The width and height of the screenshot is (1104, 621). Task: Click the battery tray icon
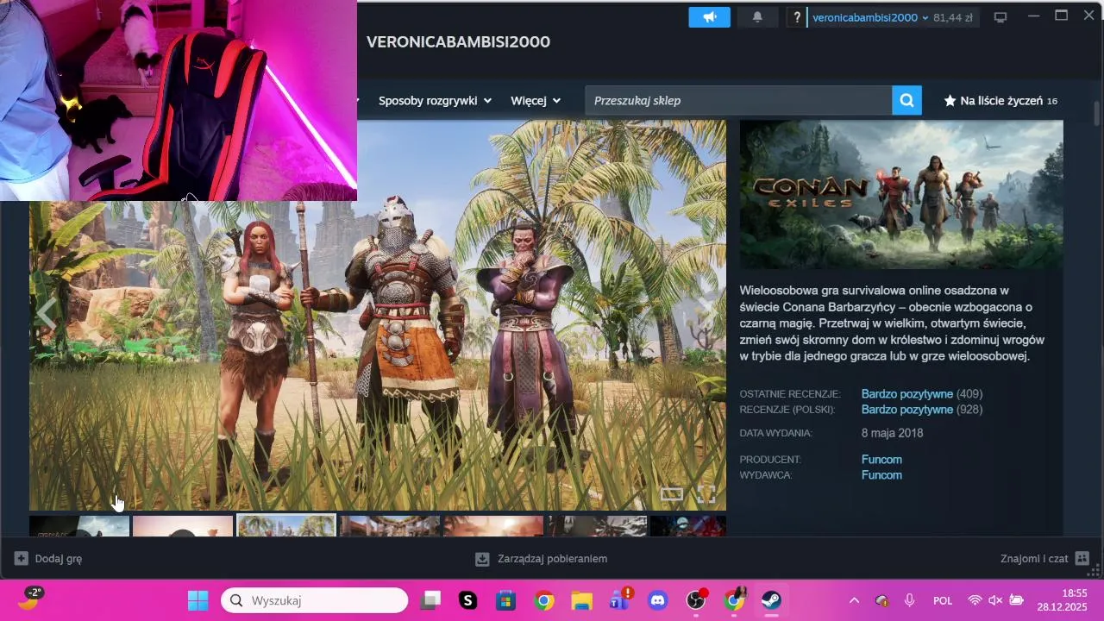pos(1016,600)
